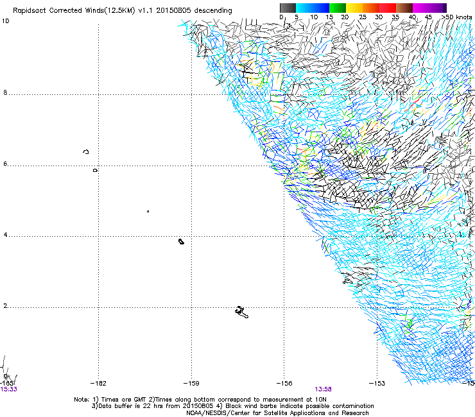Click the longitude label -153
Image resolution: width=475 pixels, height=417 pixels.
pyautogui.click(x=377, y=384)
